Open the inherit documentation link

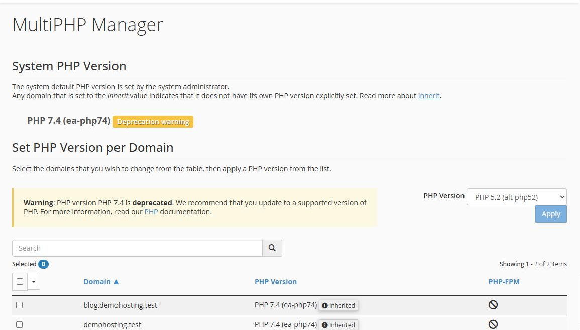click(x=429, y=96)
